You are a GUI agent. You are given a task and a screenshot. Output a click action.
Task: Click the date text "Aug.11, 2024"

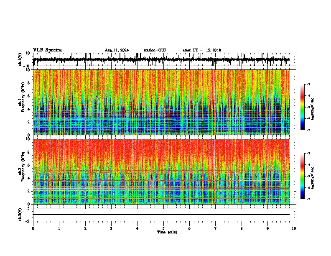(x=117, y=50)
